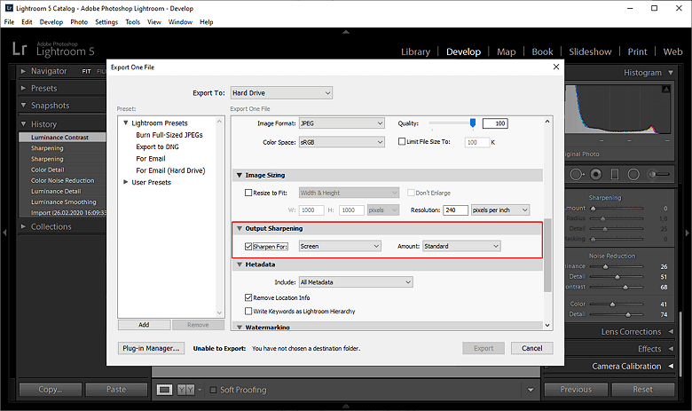Open the Export To dropdown
This screenshot has width=692, height=411.
(x=281, y=92)
